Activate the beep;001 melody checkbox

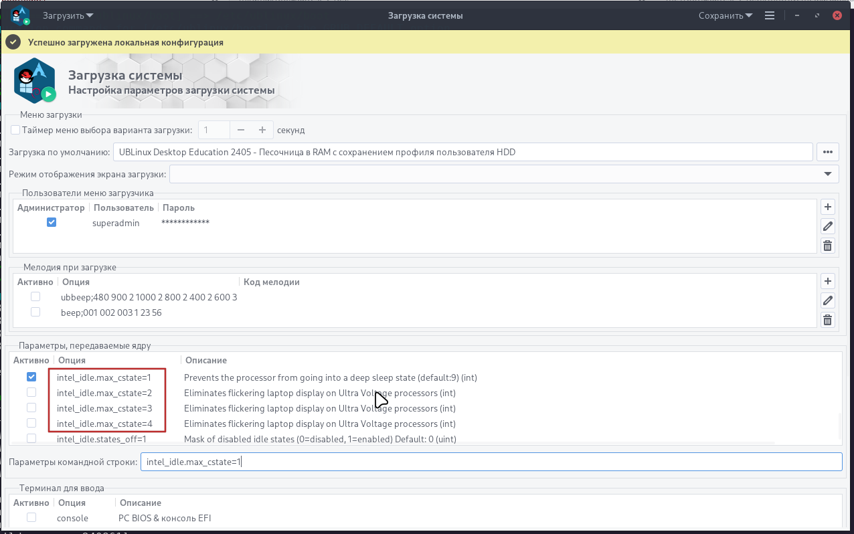[35, 312]
